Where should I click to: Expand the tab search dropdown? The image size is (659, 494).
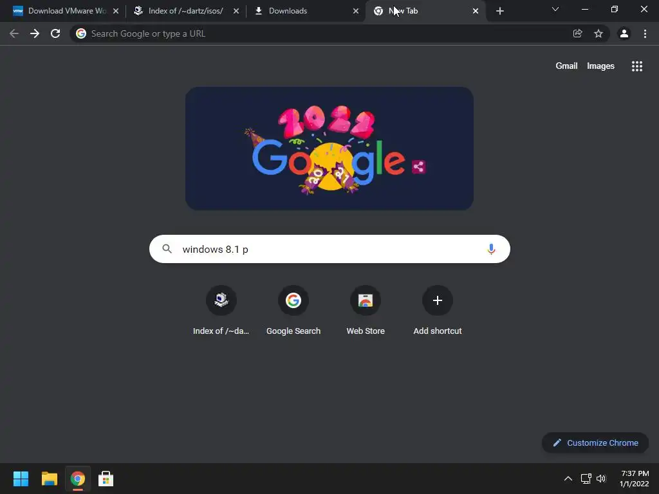coord(555,9)
